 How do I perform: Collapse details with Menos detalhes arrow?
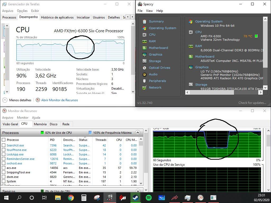click(5, 100)
